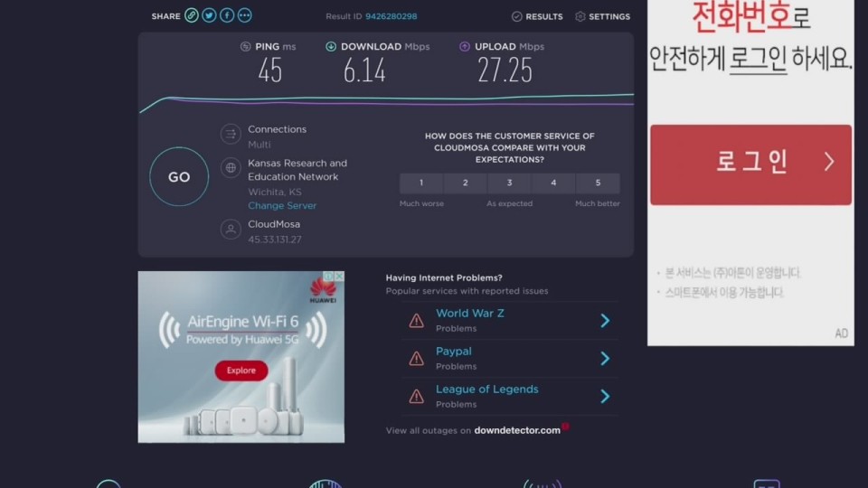The height and width of the screenshot is (488, 868).
Task: Click Connections label
Action: click(278, 129)
